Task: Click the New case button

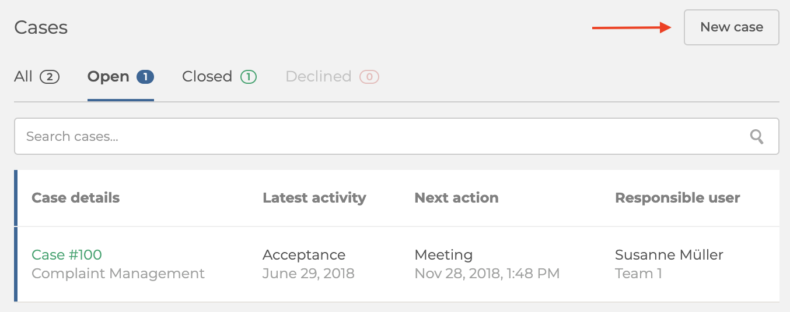Action: point(731,27)
